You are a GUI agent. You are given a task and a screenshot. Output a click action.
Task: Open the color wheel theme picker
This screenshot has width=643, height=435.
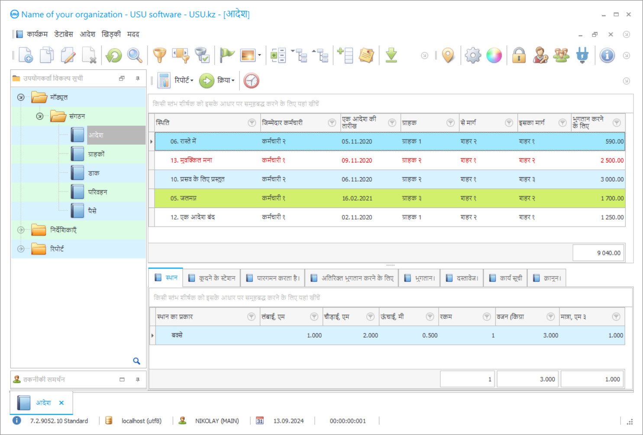pos(494,55)
